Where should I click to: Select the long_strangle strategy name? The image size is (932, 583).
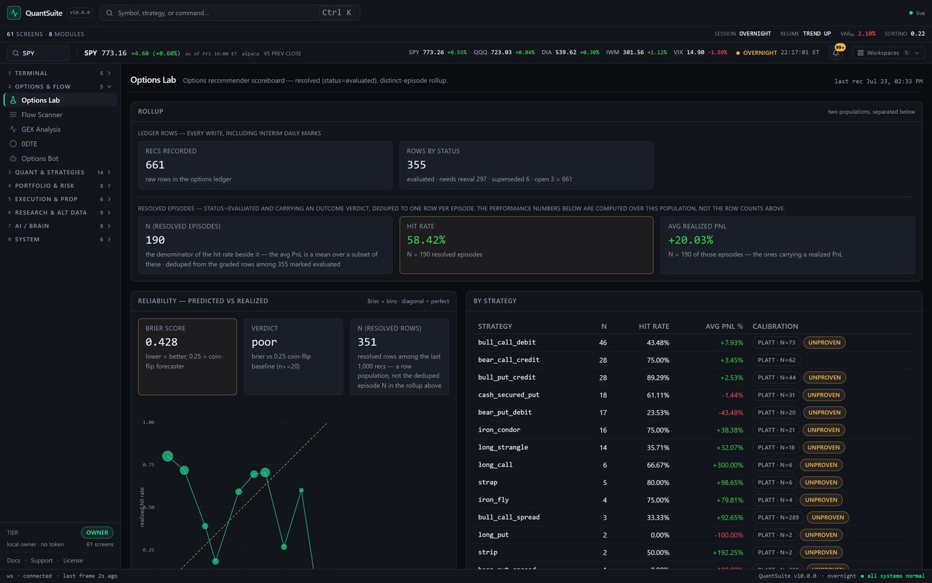coord(503,447)
